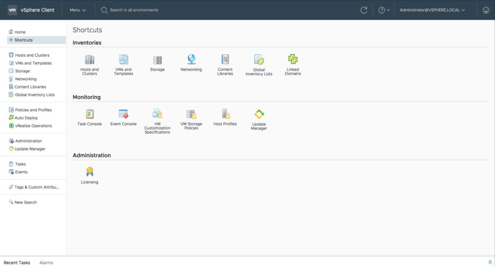
Task: Open the help question mark dropdown
Action: coord(384,10)
